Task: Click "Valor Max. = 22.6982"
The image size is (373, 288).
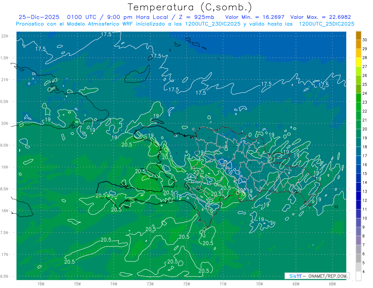Action: pos(320,17)
